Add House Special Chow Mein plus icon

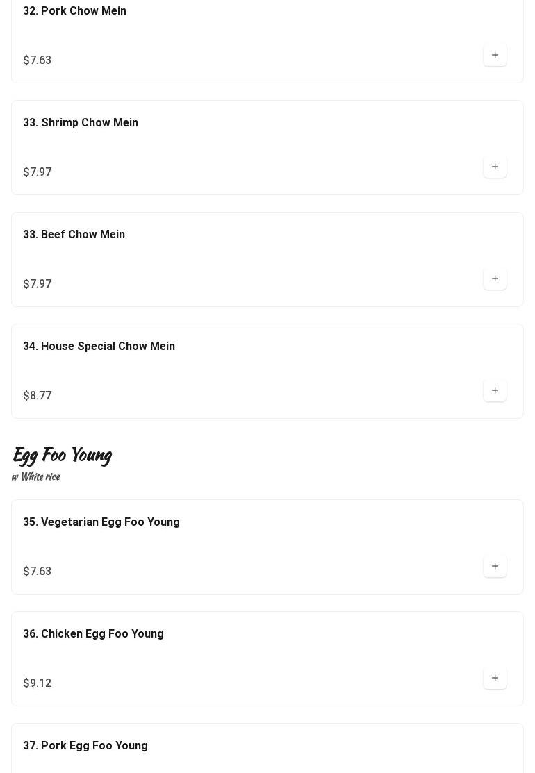[x=495, y=391]
